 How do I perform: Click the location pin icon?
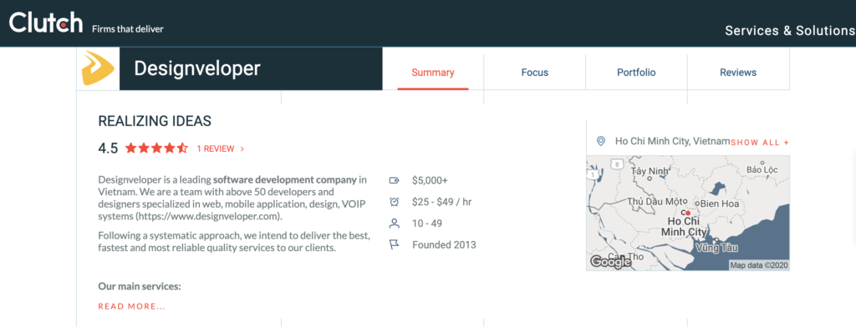(600, 141)
